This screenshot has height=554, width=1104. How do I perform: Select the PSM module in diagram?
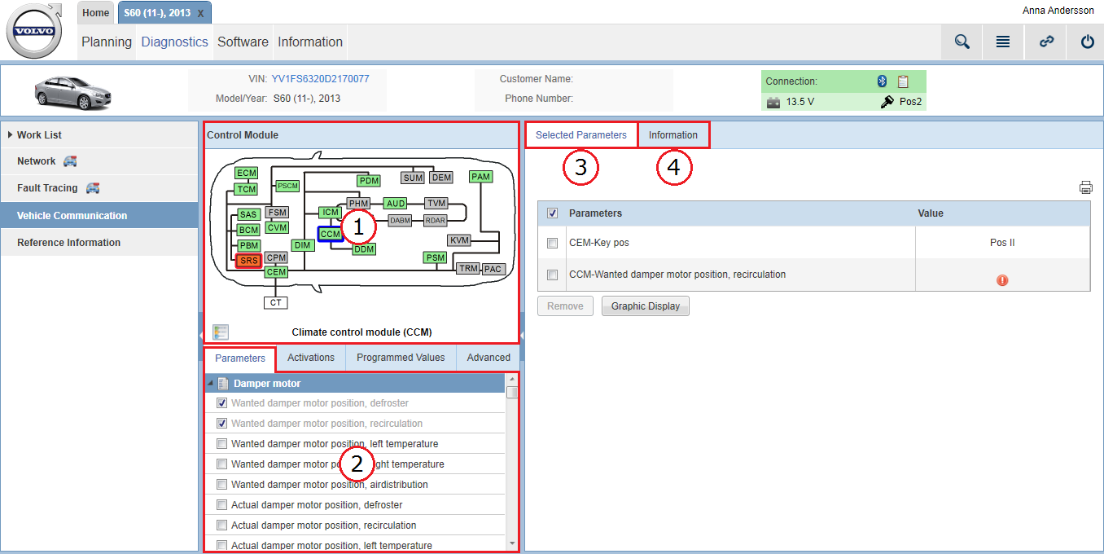click(x=436, y=258)
